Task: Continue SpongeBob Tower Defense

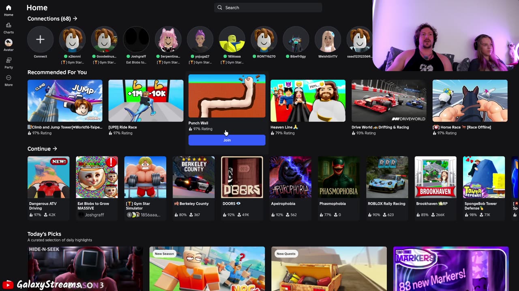Action: 484,177
